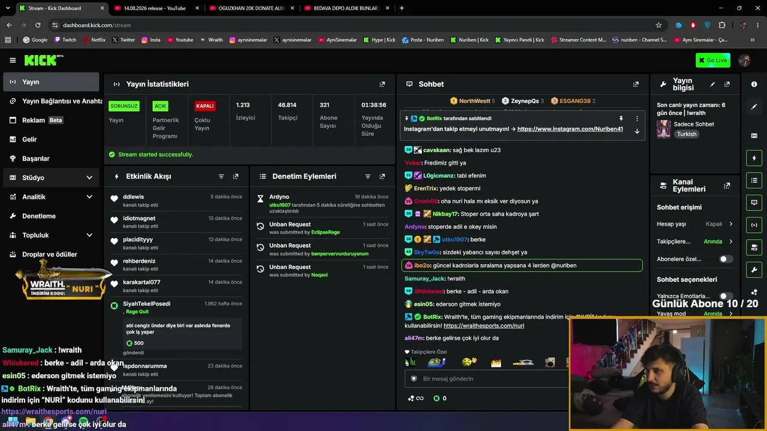Go to the Gelir page
Screen dimensions: 767x431
click(x=51, y=139)
